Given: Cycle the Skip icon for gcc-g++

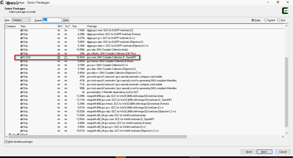Looking at the screenshot, I should point(21,65).
